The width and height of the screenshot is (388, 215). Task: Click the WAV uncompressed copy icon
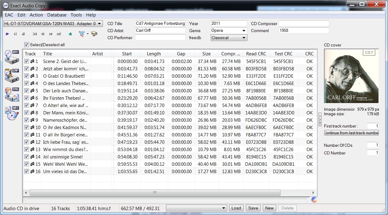point(12,57)
